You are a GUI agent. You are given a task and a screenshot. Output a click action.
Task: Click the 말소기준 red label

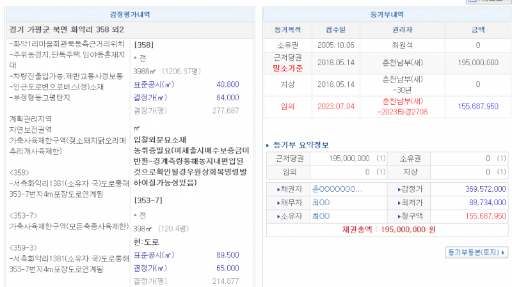(x=287, y=67)
